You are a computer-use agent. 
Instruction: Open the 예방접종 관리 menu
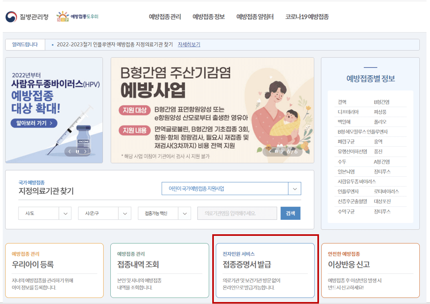coord(165,17)
